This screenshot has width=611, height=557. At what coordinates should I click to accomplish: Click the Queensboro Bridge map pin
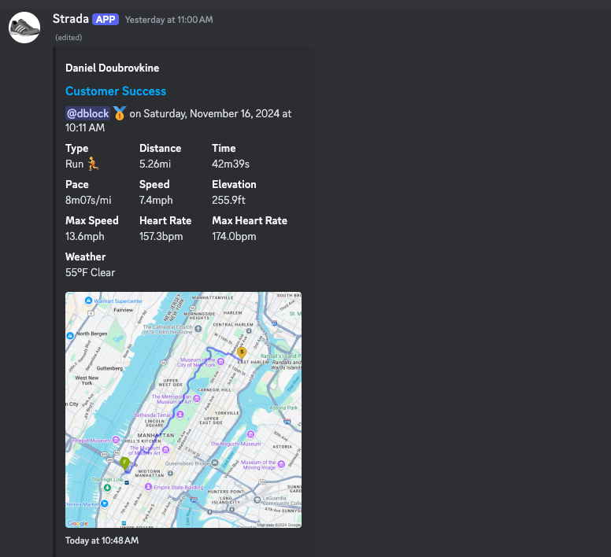[215, 463]
